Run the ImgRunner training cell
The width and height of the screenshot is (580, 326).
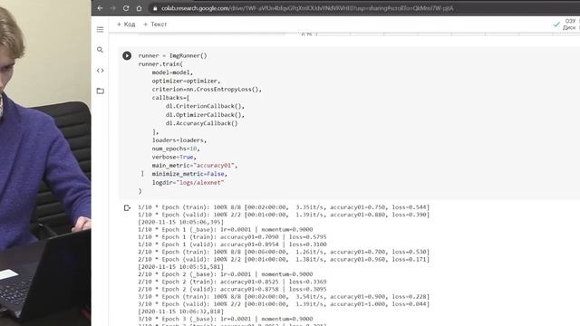pos(127,56)
